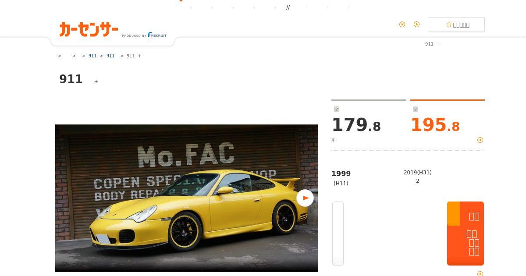Open help icon above 179.8 price

click(x=337, y=109)
